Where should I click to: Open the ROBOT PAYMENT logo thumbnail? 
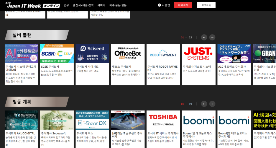[x=163, y=53]
